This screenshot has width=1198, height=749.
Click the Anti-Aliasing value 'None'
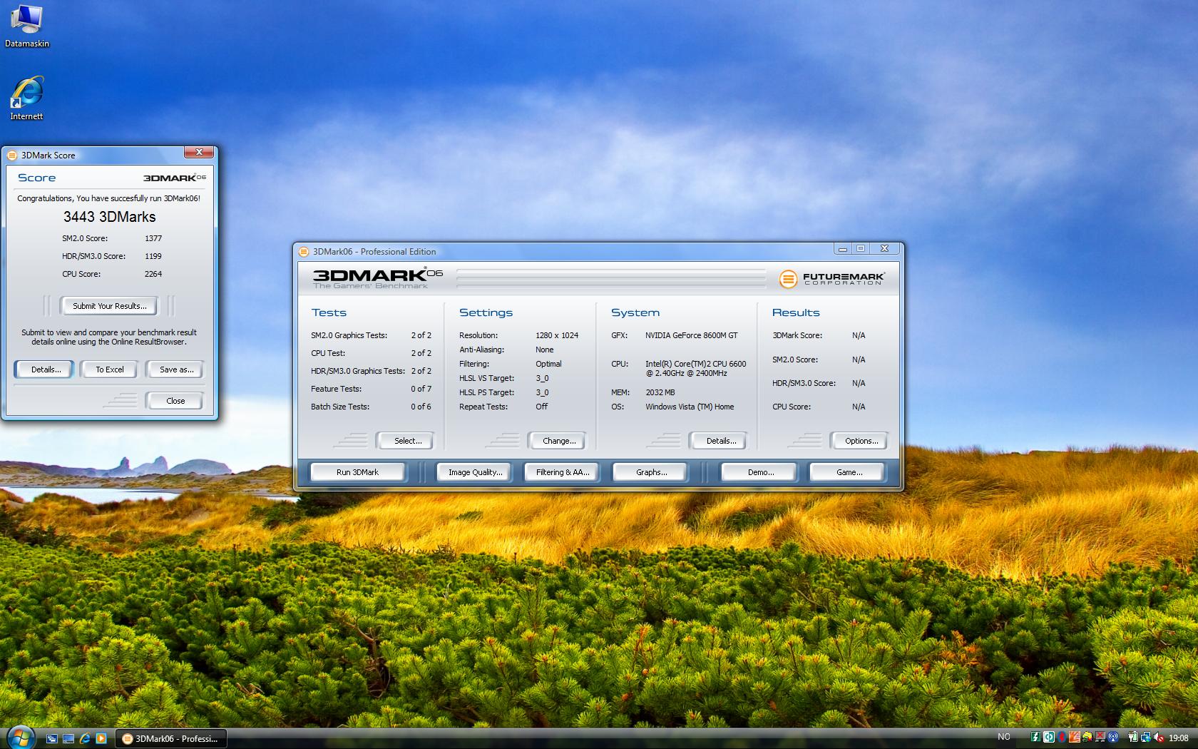point(545,350)
